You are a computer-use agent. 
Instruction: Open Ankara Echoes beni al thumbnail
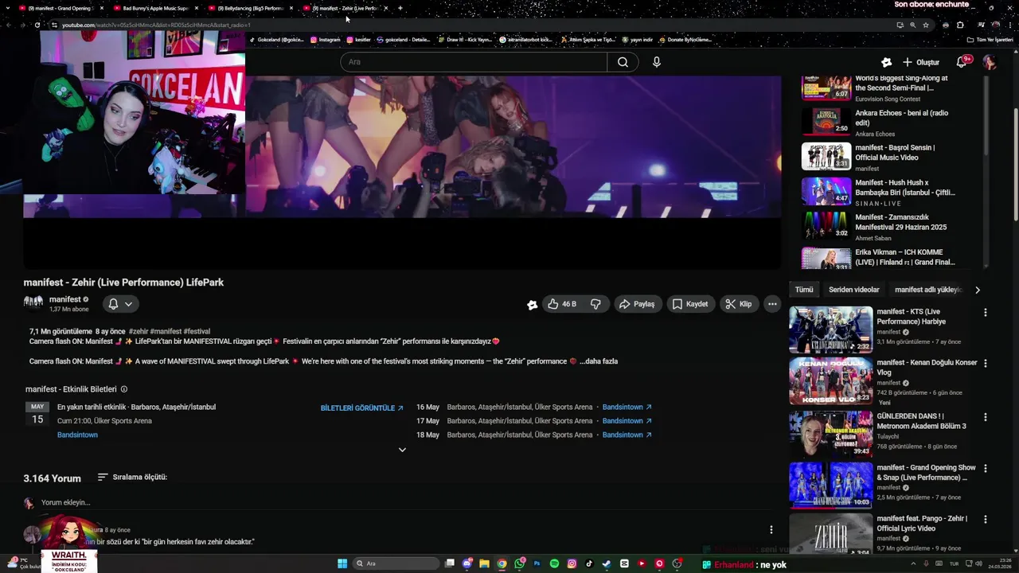pos(826,122)
